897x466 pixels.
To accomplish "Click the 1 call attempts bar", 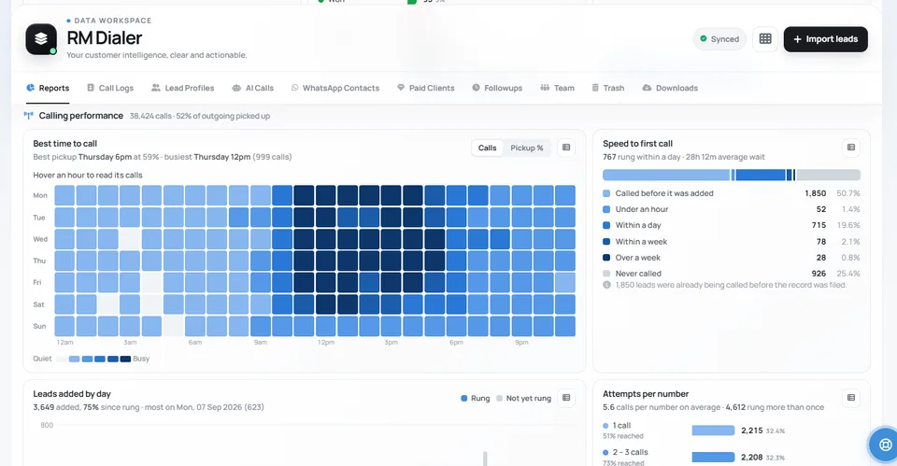I will 713,431.
